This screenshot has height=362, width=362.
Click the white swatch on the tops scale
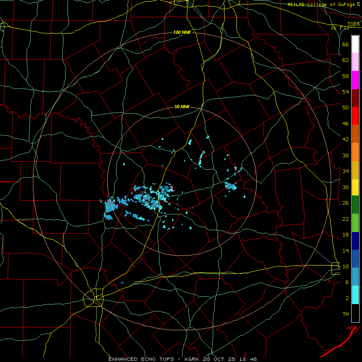click(x=355, y=44)
